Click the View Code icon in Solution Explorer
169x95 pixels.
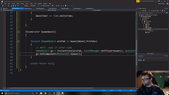[160, 11]
